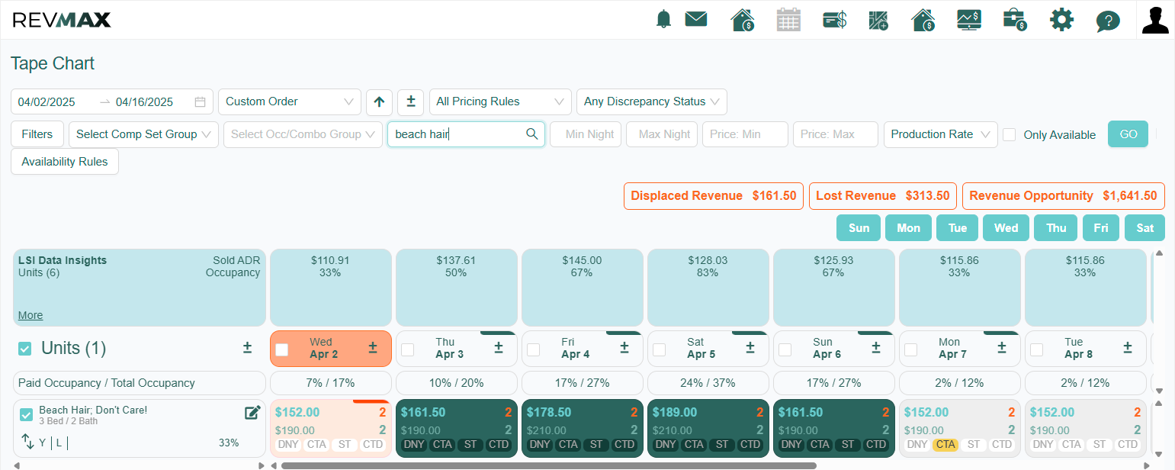Open the Custom Order dropdown
Screen dimensions: 1175x470
(x=290, y=101)
